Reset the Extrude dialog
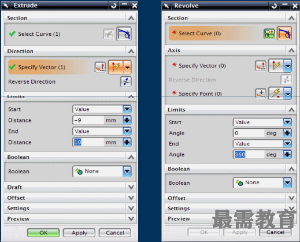 113,5
